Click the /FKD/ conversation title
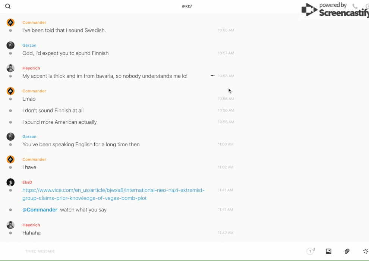 pos(186,6)
